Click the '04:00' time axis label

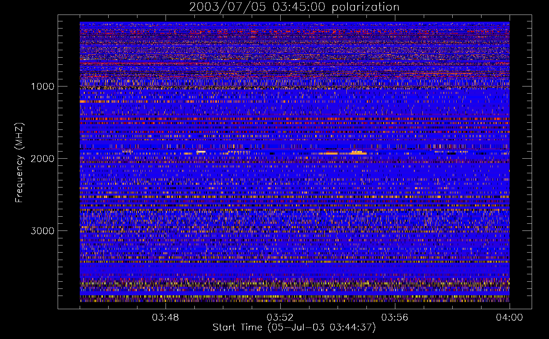pos(509,318)
